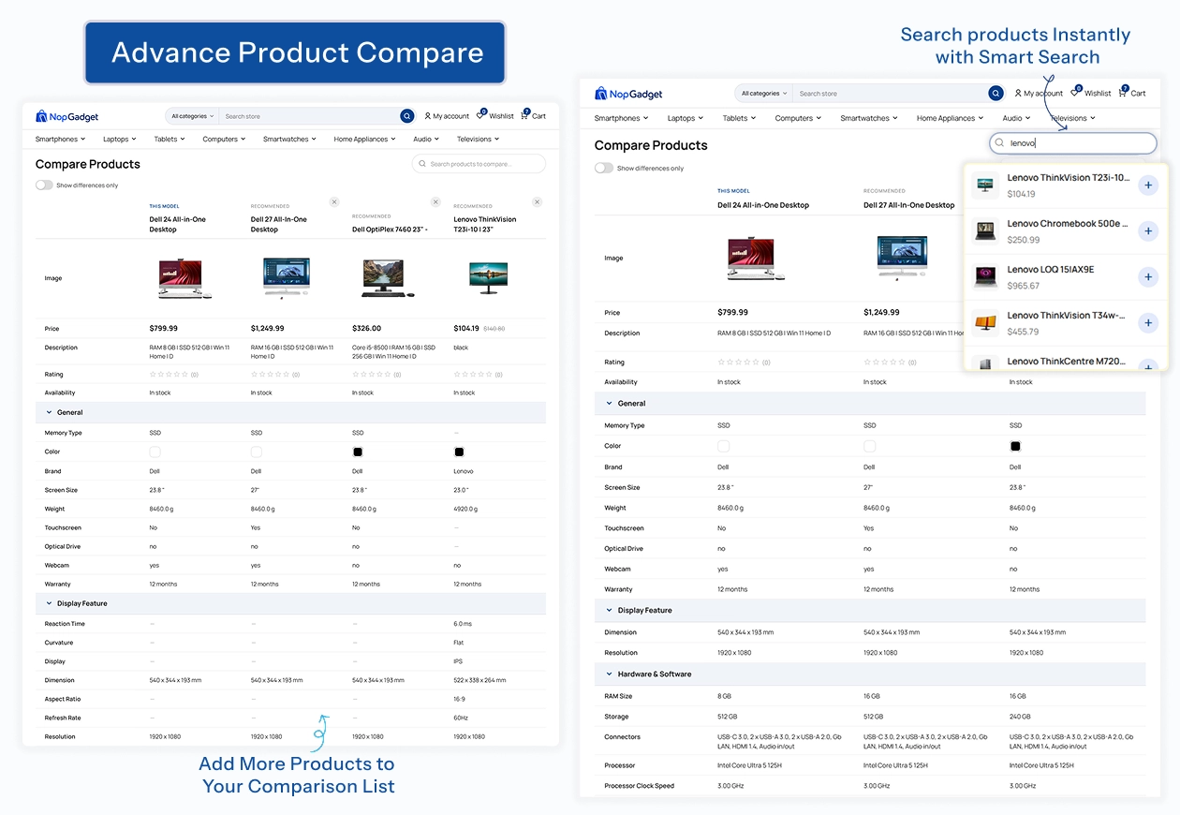This screenshot has height=815, width=1180.
Task: Open the Cart in the left screenshot
Action: click(533, 115)
